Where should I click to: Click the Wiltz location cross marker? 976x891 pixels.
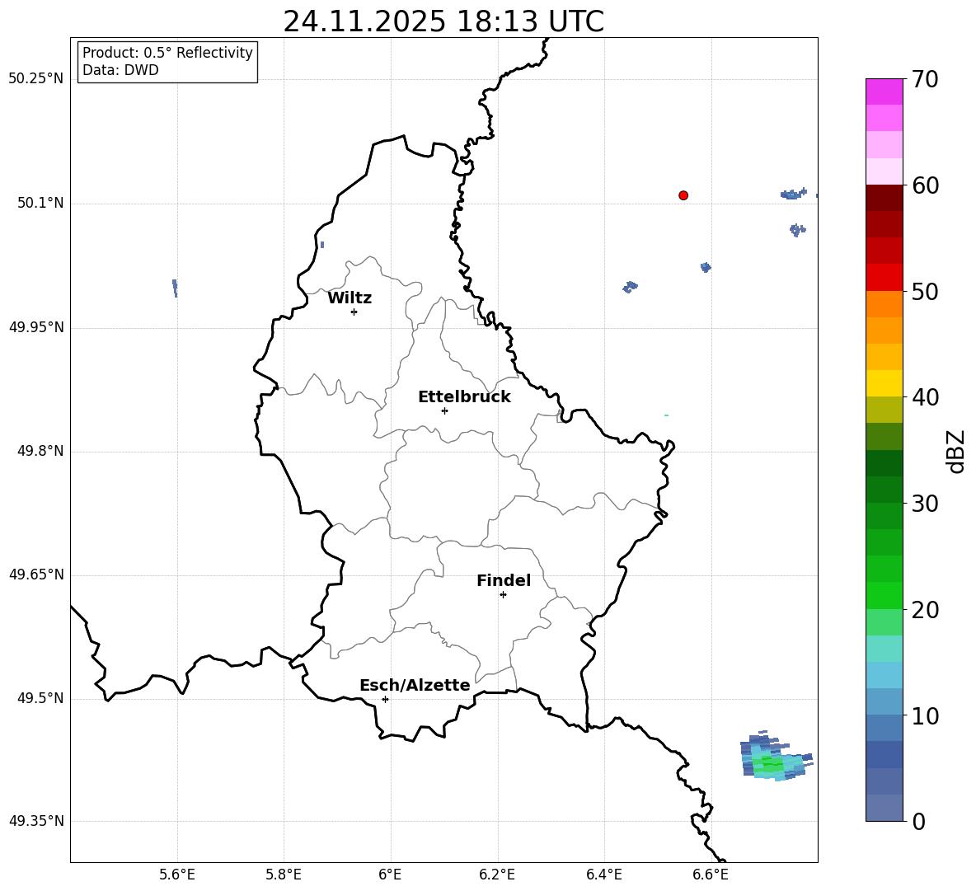pos(354,312)
